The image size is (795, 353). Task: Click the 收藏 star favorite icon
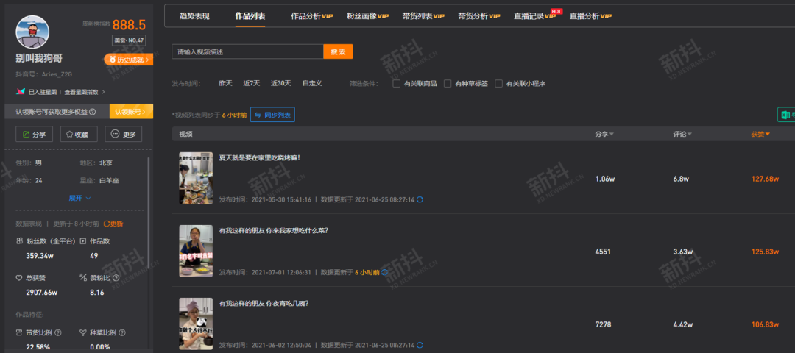[x=71, y=135]
